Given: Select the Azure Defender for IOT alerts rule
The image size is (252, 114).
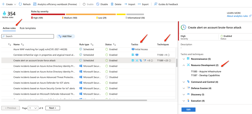Looking at the screenshot, I should click(x=41, y=83).
